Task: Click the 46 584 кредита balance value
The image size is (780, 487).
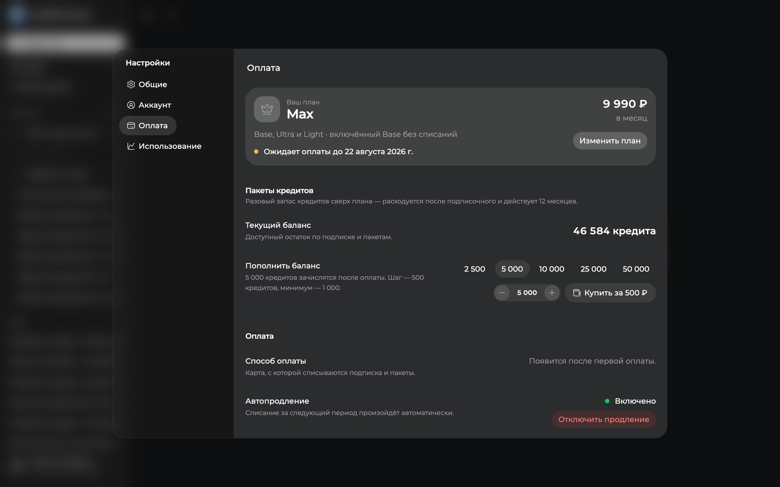Action: tap(614, 231)
